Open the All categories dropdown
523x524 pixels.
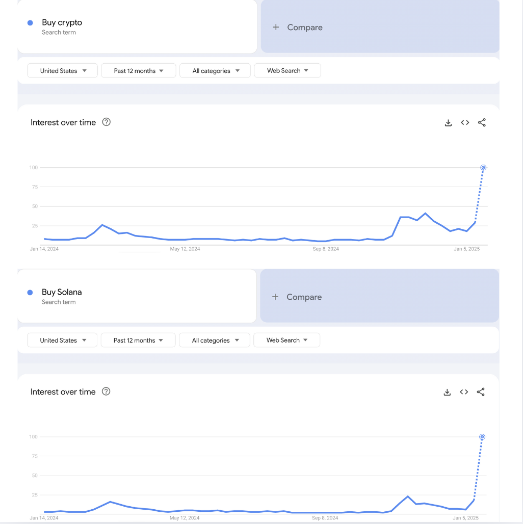(x=215, y=70)
